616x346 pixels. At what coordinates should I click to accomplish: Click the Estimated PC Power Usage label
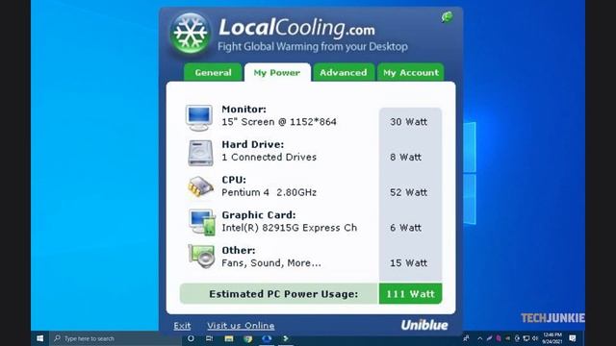[x=283, y=294]
